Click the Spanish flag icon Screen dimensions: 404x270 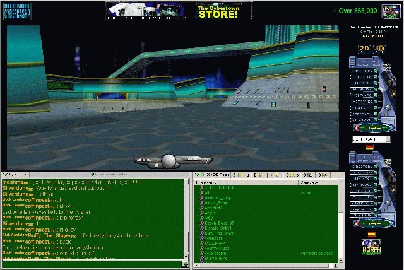[x=372, y=234]
